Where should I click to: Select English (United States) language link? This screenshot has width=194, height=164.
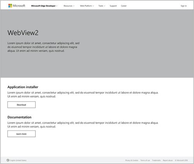tap(18, 160)
